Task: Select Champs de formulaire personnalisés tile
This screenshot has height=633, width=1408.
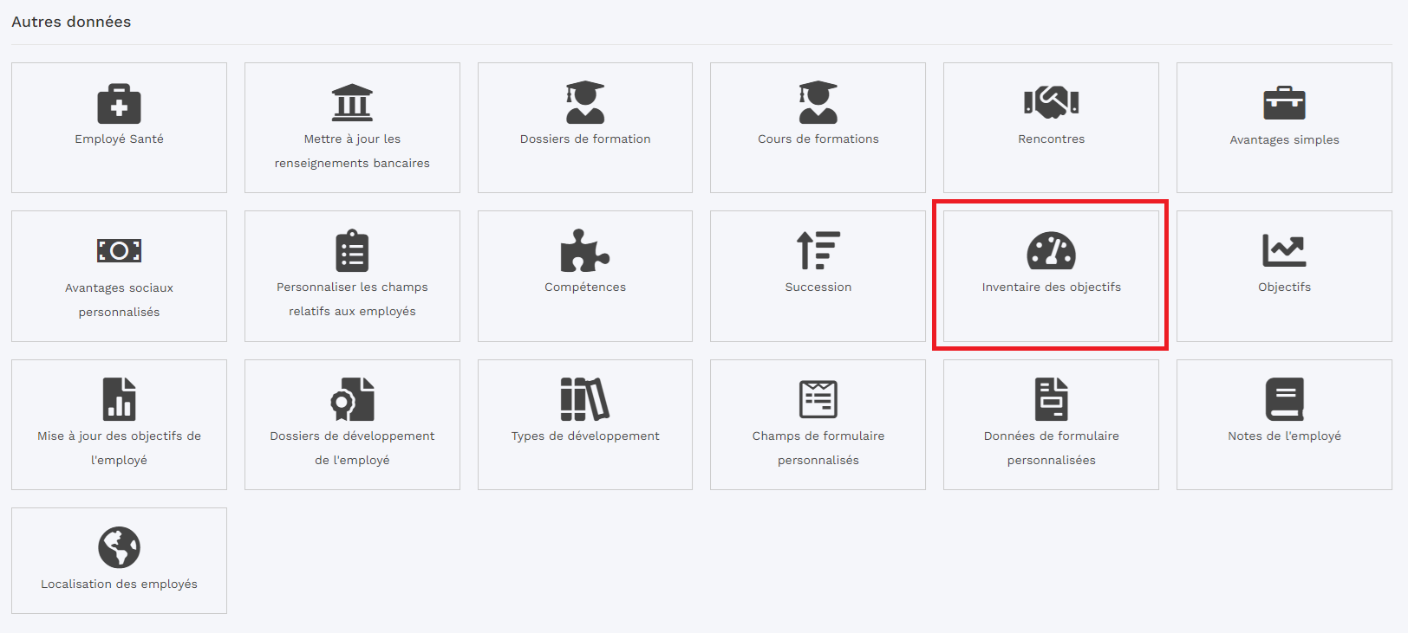Action: 818,447
